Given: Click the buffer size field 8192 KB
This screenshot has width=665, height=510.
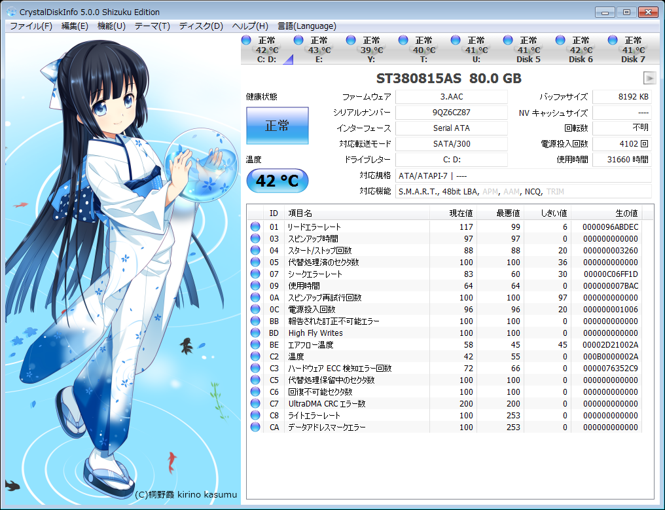Looking at the screenshot, I should pos(622,97).
